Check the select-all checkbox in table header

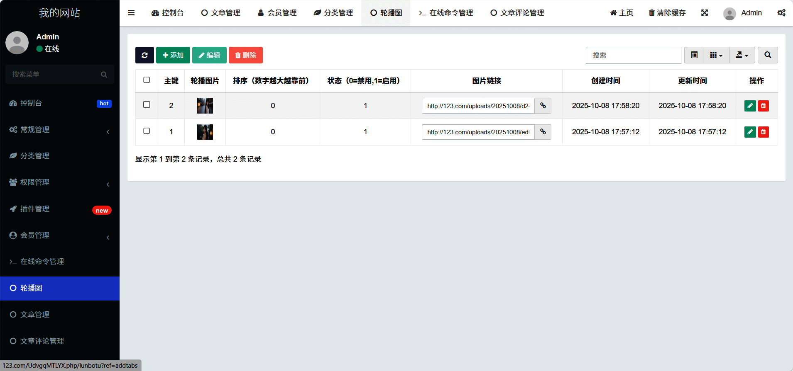(147, 80)
